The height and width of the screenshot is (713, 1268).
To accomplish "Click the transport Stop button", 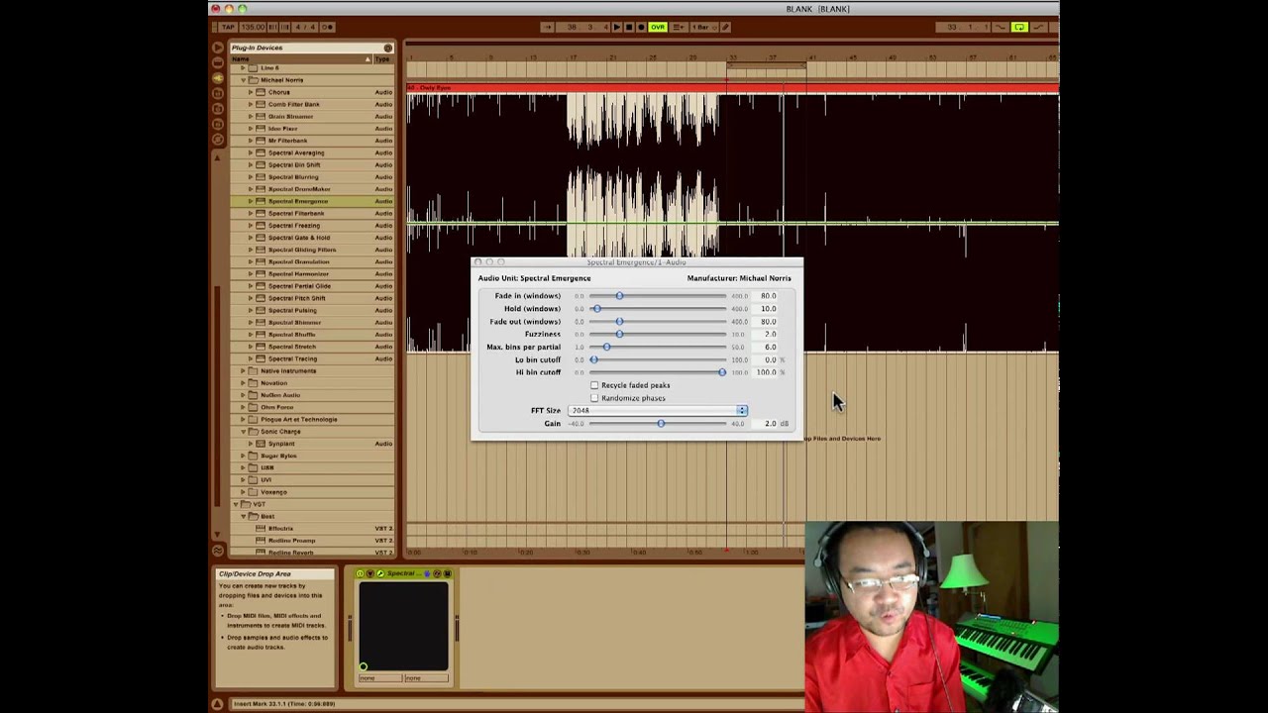I will pos(629,27).
